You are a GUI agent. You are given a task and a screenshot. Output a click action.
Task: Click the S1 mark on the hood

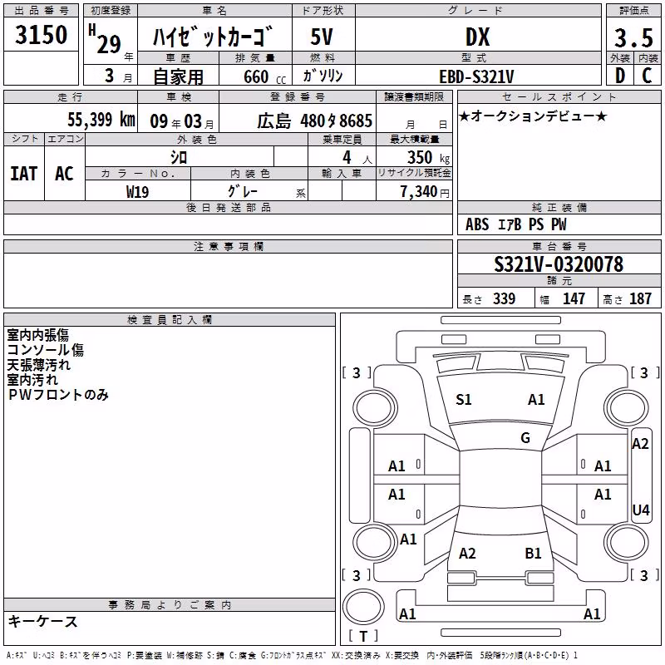[x=464, y=400]
